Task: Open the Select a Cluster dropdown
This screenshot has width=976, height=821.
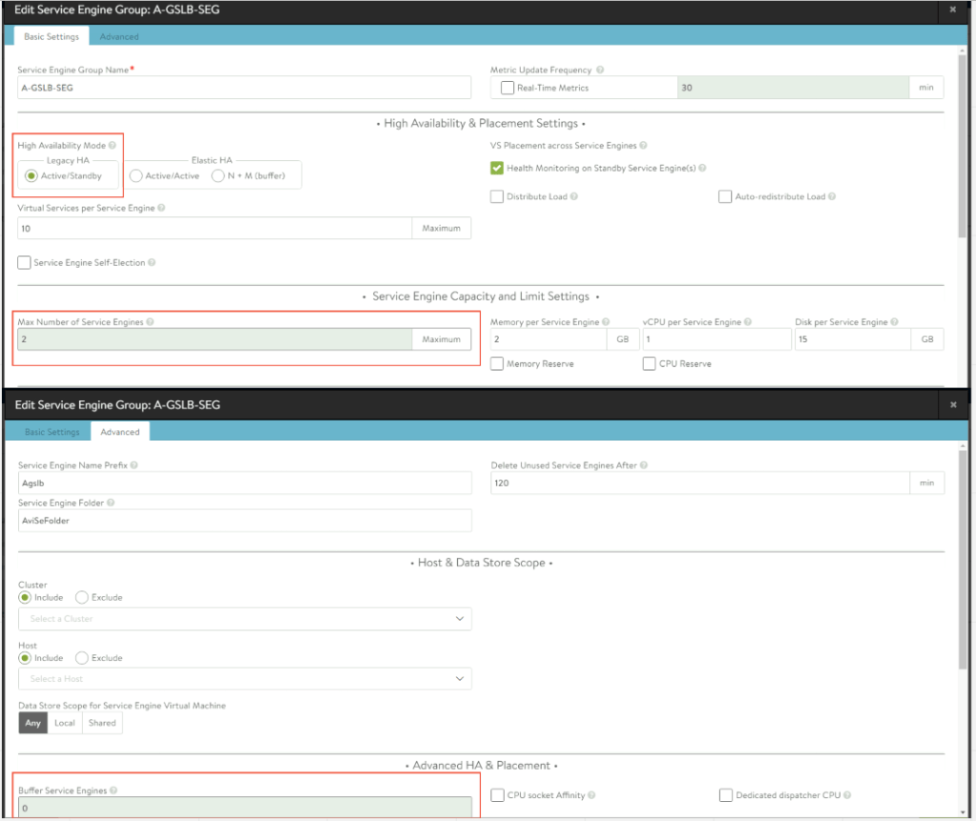Action: pyautogui.click(x=245, y=619)
